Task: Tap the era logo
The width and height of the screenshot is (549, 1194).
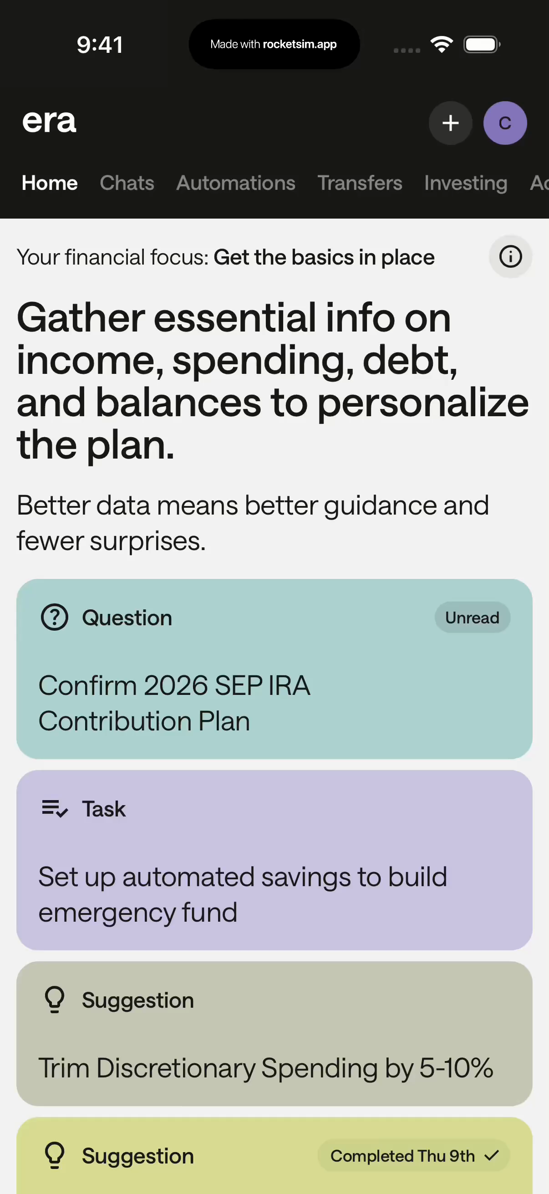Action: 49,122
